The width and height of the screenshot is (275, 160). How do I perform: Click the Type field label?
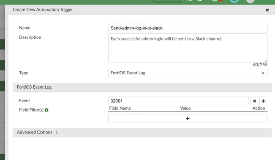[24, 73]
